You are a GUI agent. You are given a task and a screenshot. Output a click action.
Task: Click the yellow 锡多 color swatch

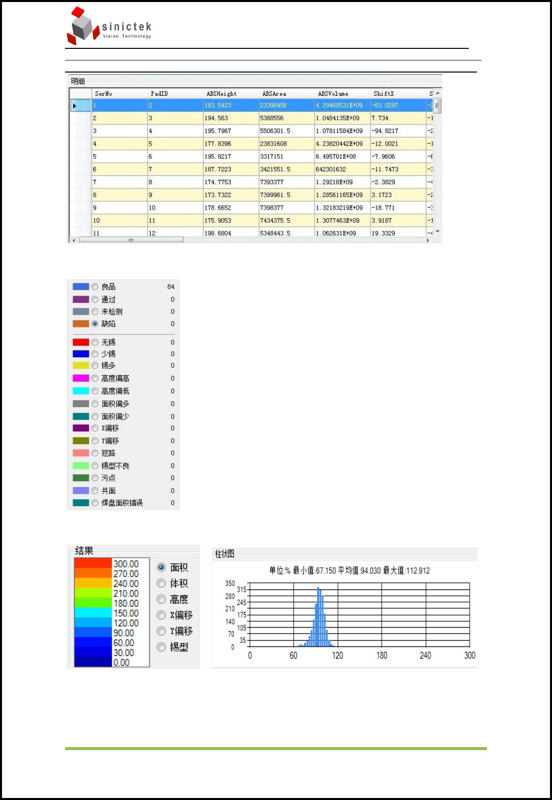(x=81, y=365)
